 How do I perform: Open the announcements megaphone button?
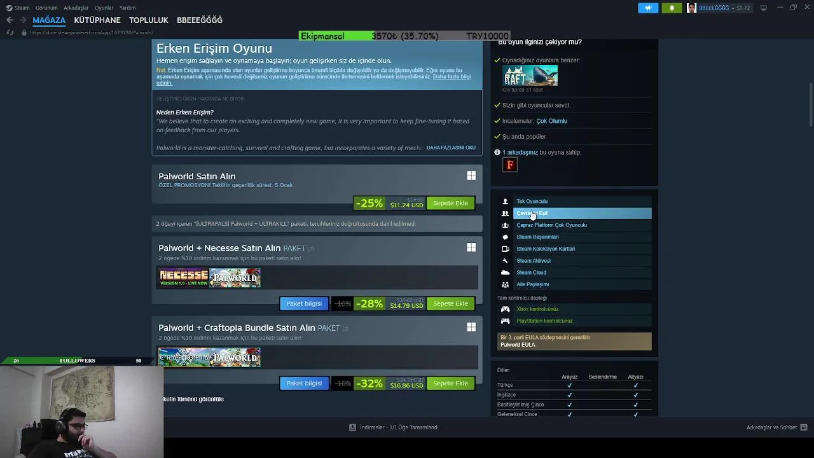pos(648,8)
